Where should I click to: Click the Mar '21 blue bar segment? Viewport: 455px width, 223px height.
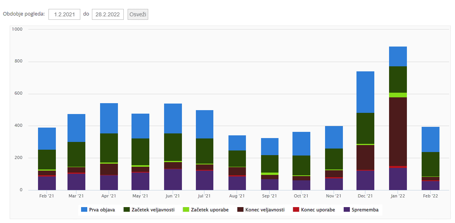point(76,128)
